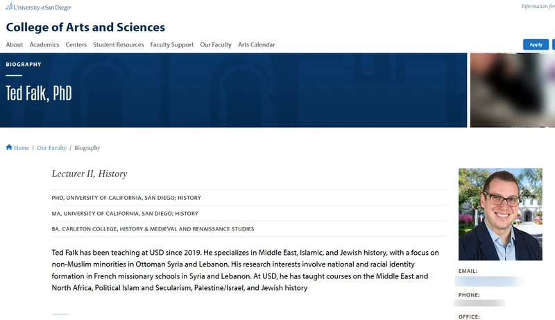The image size is (555, 320).
Task: Open the Academics menu
Action: pyautogui.click(x=44, y=44)
